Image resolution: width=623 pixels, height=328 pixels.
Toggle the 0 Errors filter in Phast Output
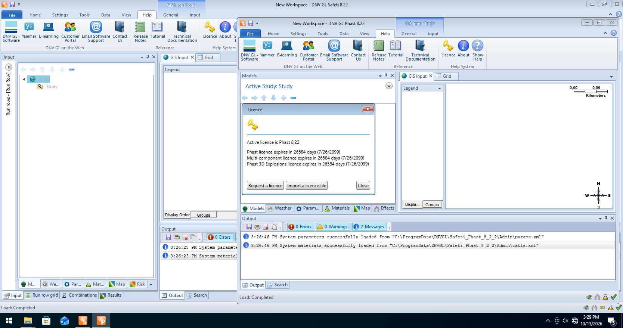[300, 227]
